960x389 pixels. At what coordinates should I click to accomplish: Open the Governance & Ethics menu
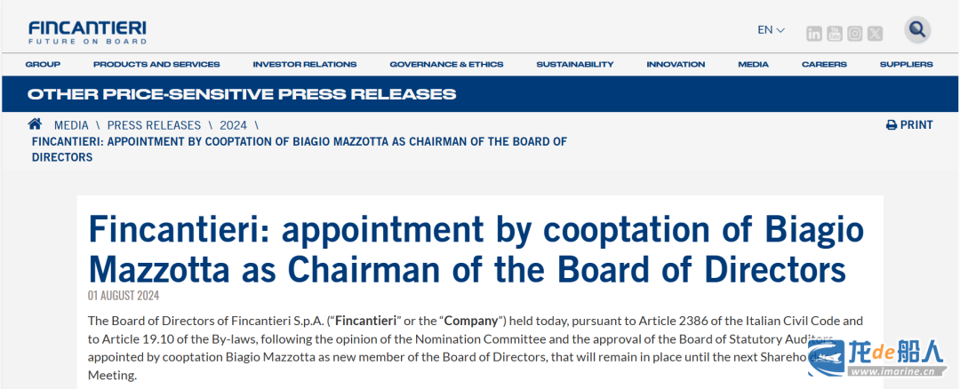(x=446, y=64)
